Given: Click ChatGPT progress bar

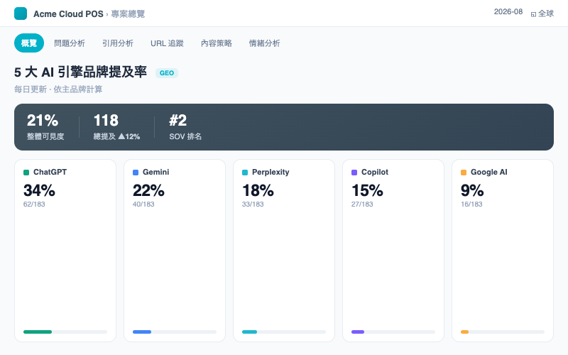Looking at the screenshot, I should pos(65,332).
